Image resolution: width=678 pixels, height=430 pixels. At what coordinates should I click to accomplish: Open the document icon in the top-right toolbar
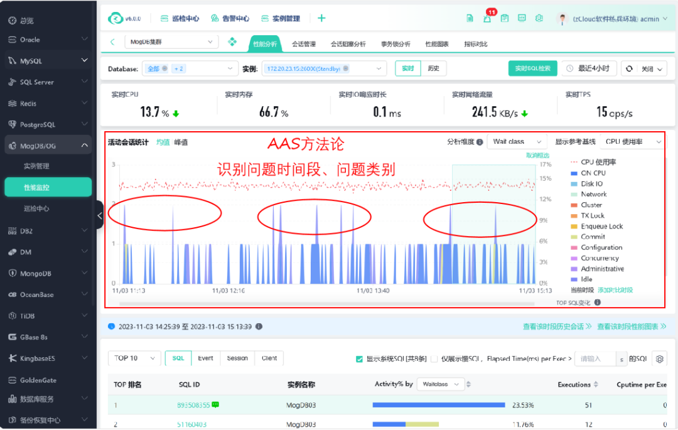coord(470,18)
